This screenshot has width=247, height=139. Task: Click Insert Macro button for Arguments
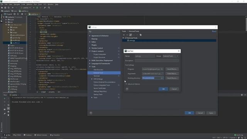click(x=172, y=74)
